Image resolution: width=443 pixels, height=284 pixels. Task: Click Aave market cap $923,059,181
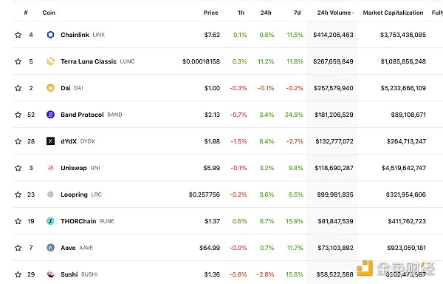[406, 248]
